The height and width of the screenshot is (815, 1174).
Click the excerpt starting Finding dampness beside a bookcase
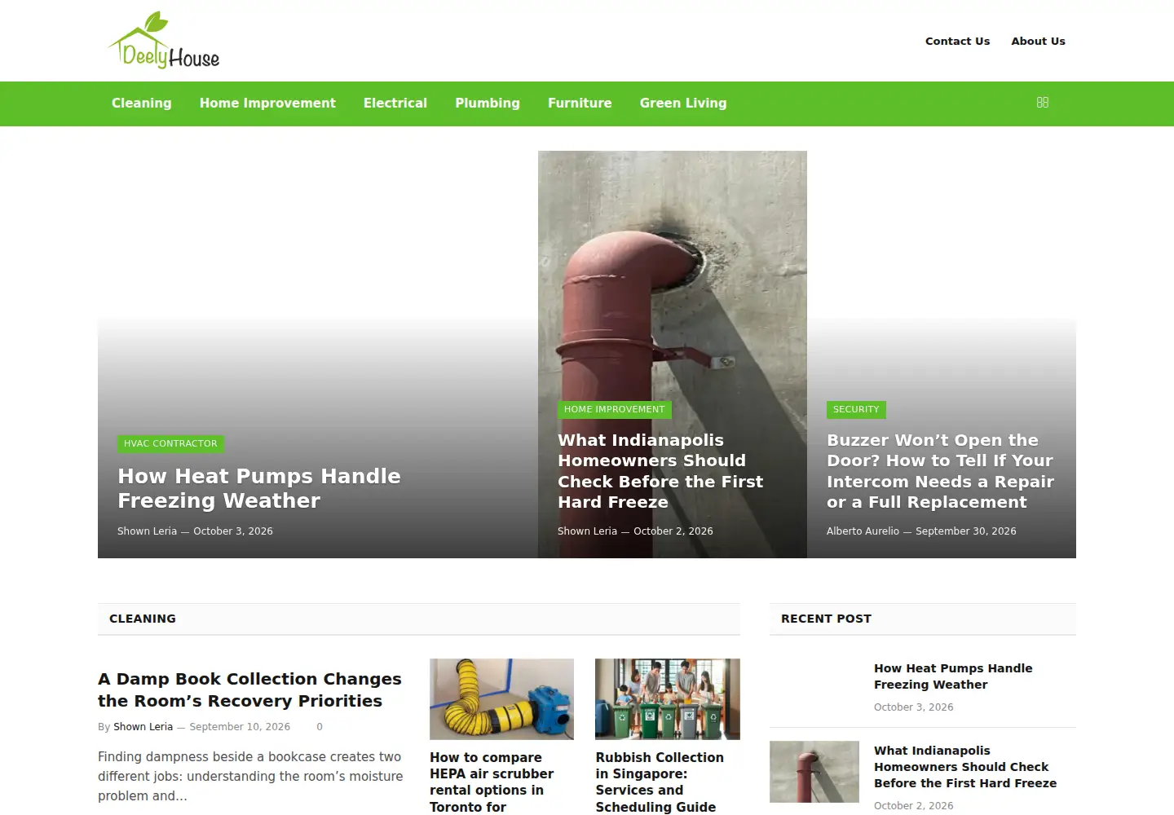250,777
